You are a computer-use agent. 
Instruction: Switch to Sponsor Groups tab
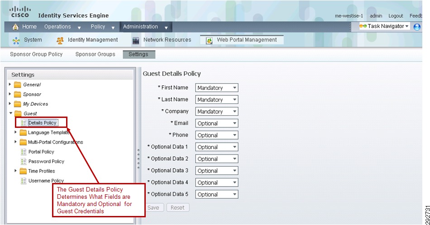coord(95,54)
